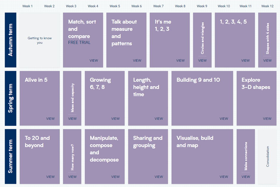Open the Circles and triangles VIEW link

click(x=202, y=61)
